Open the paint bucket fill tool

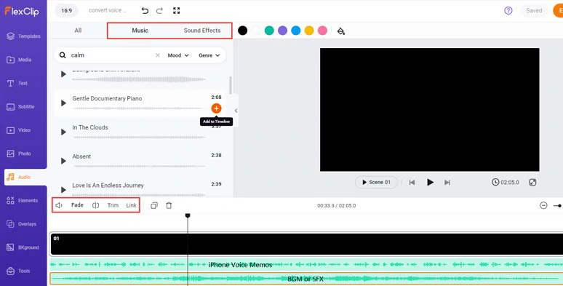(x=340, y=31)
